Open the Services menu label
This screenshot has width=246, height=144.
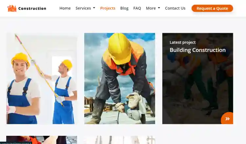83,8
